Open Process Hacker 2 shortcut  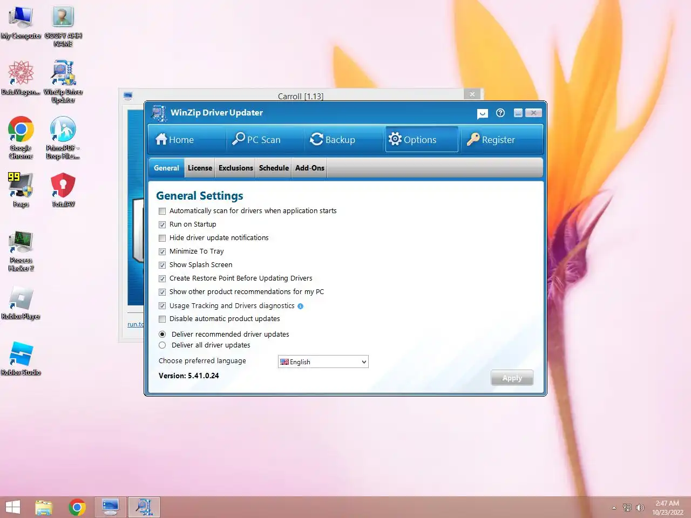(x=21, y=251)
